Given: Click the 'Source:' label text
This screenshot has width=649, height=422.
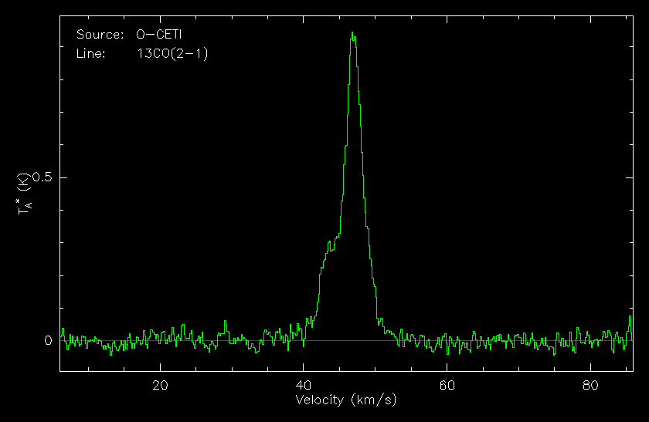Looking at the screenshot, I should coord(100,34).
